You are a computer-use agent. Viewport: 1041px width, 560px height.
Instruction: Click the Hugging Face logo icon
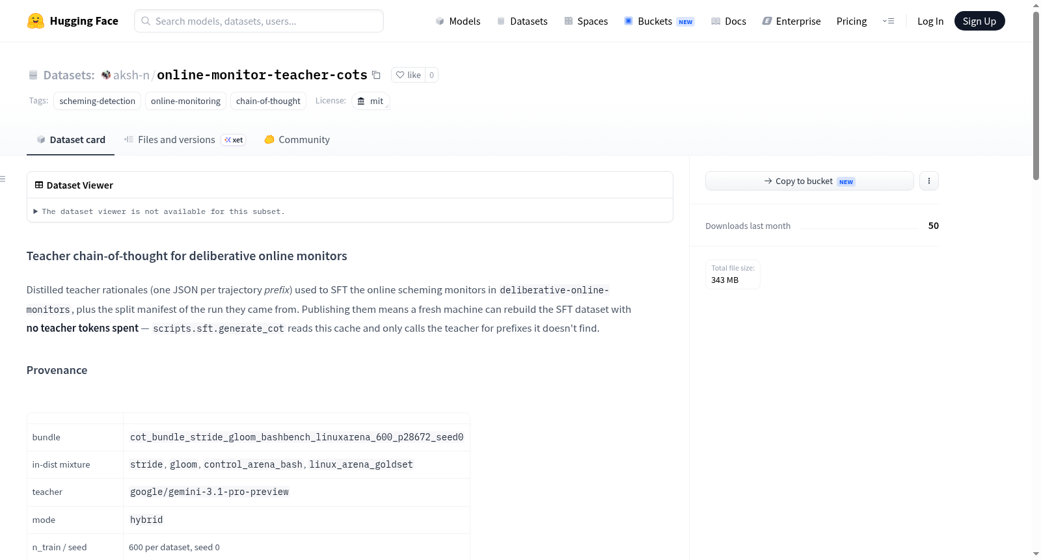pos(35,21)
